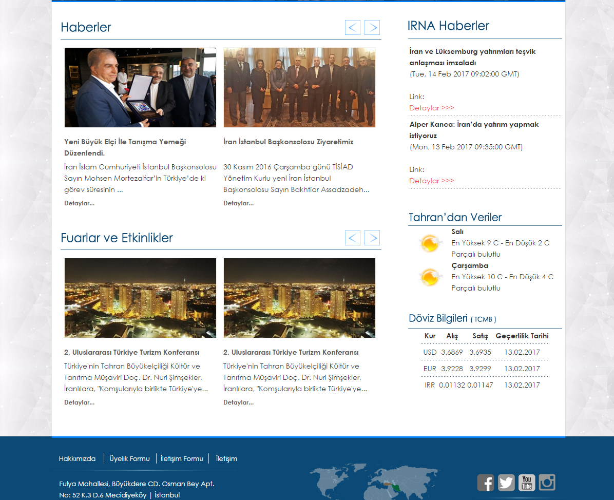The height and width of the screenshot is (500, 614).
Task: Click the Salı day label
Action: coord(457,232)
